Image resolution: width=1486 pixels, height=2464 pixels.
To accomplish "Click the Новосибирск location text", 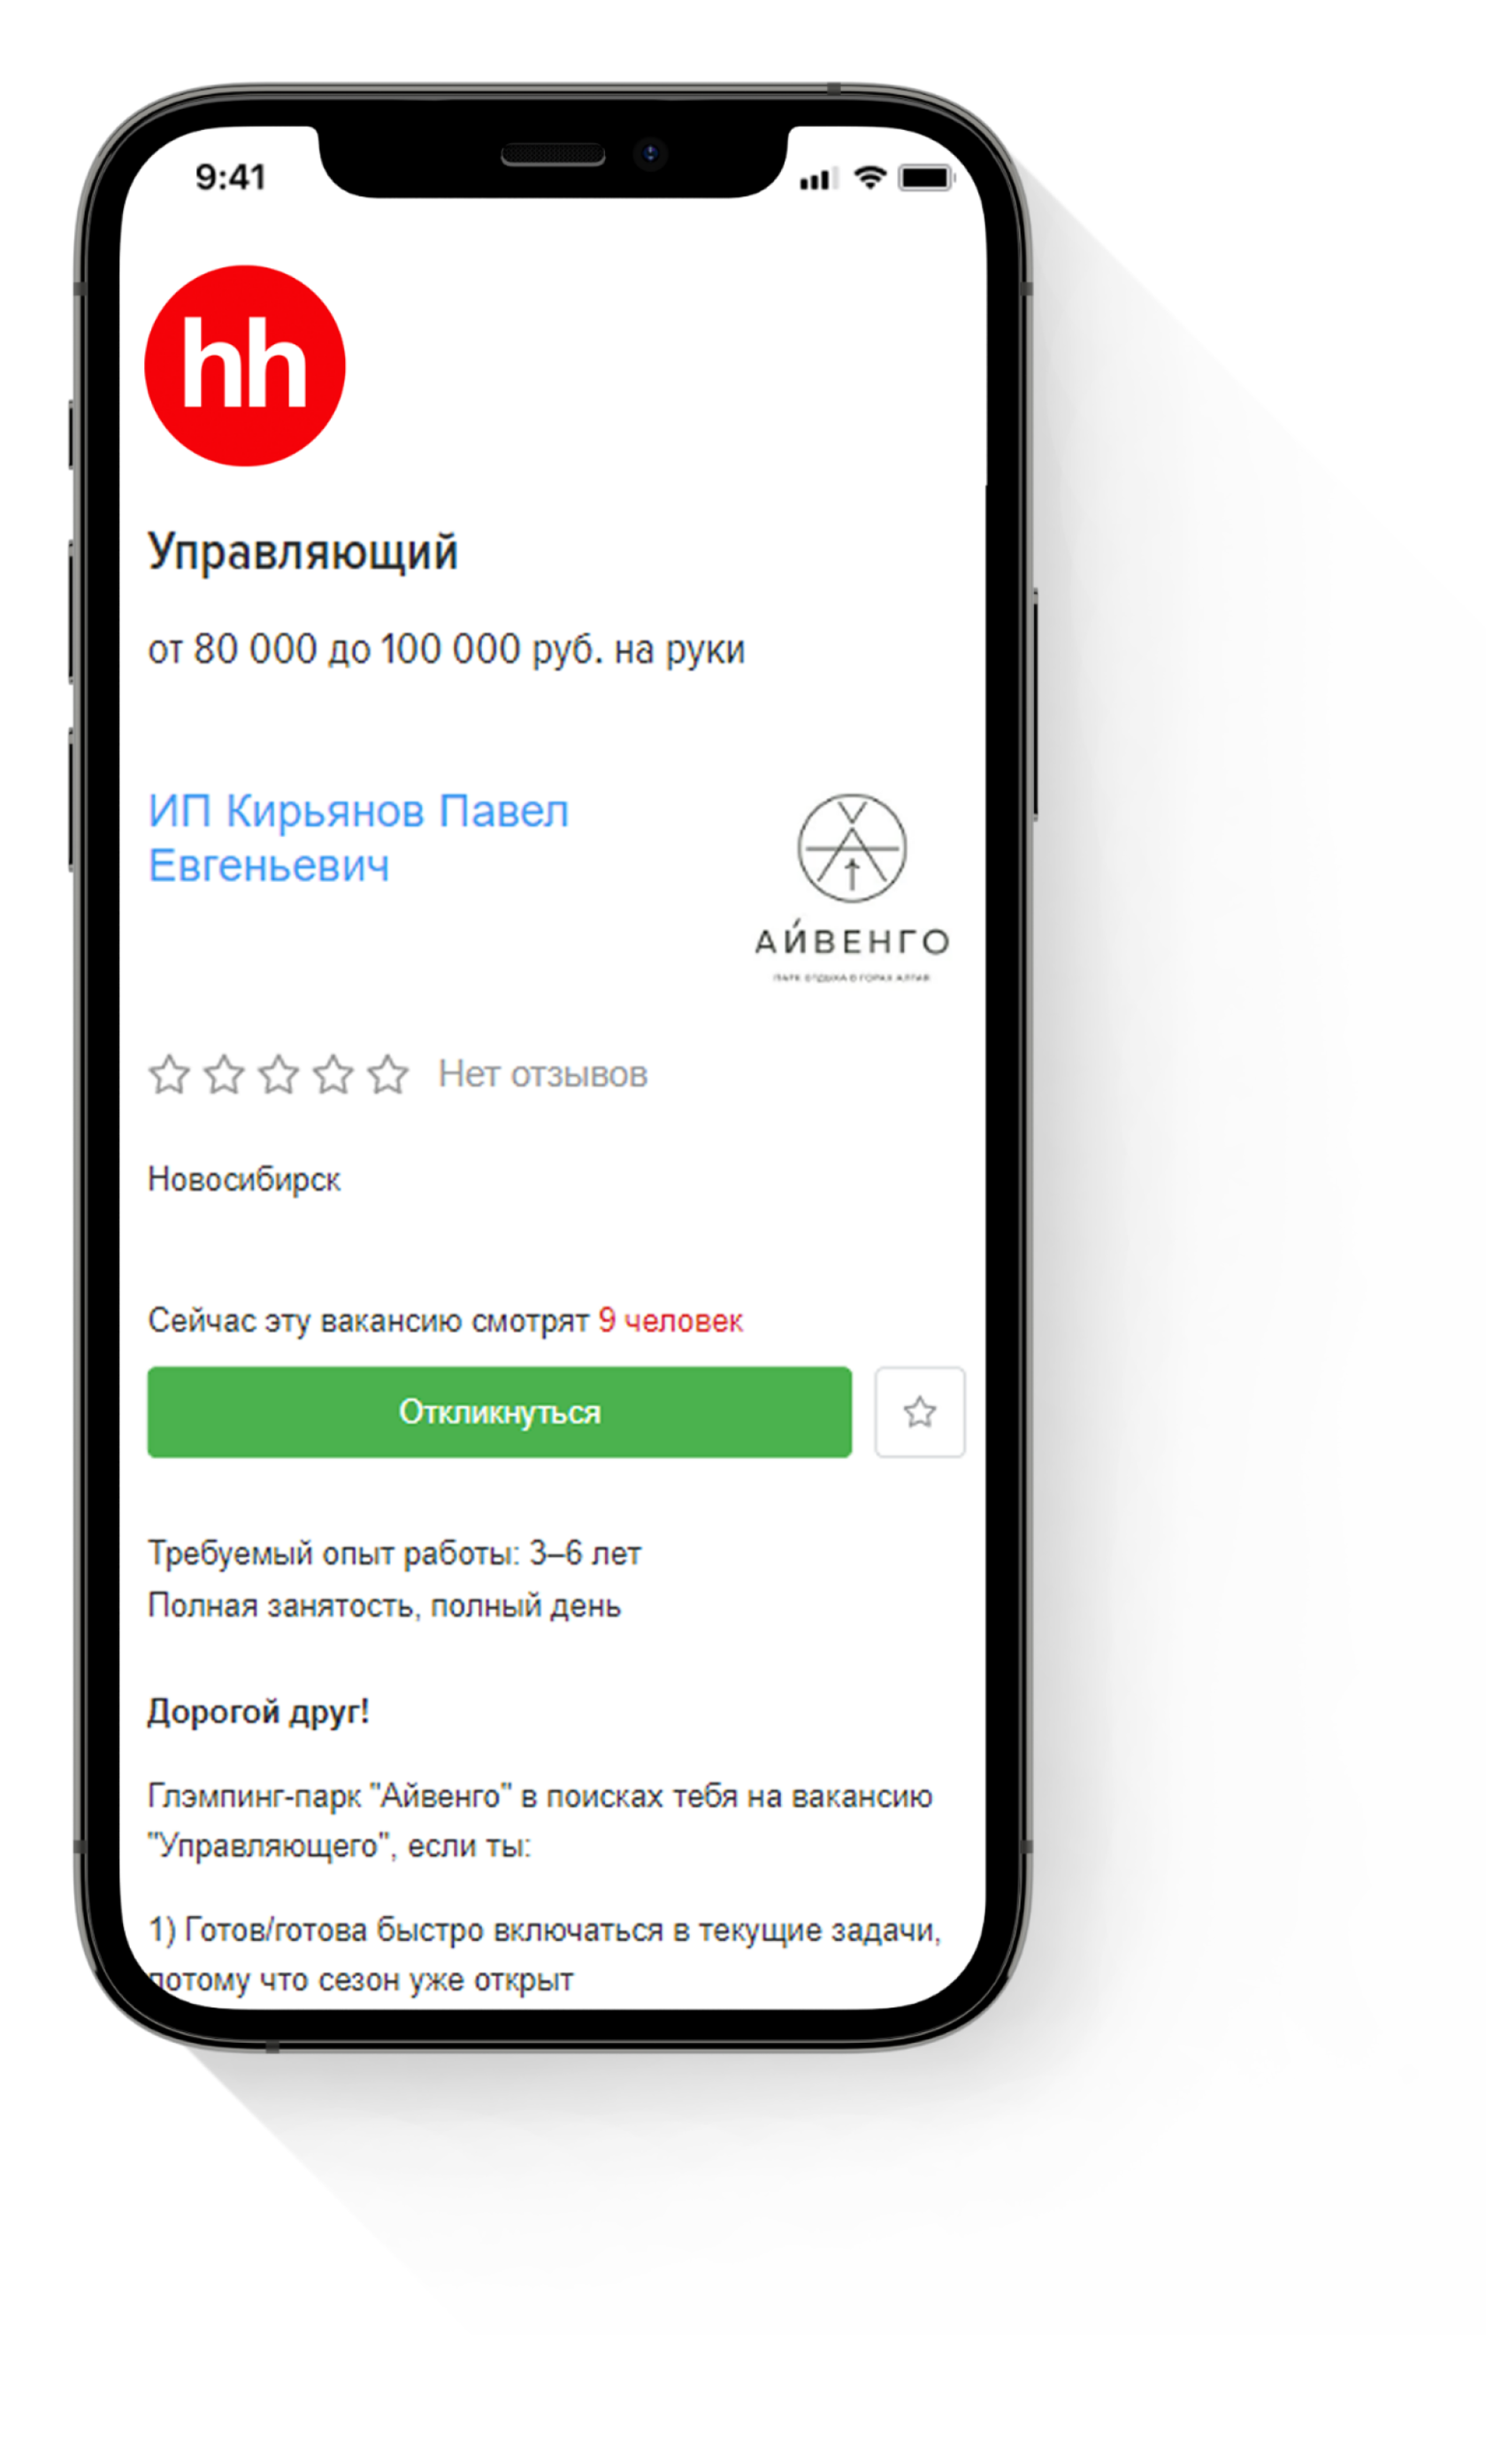I will pyautogui.click(x=244, y=1179).
